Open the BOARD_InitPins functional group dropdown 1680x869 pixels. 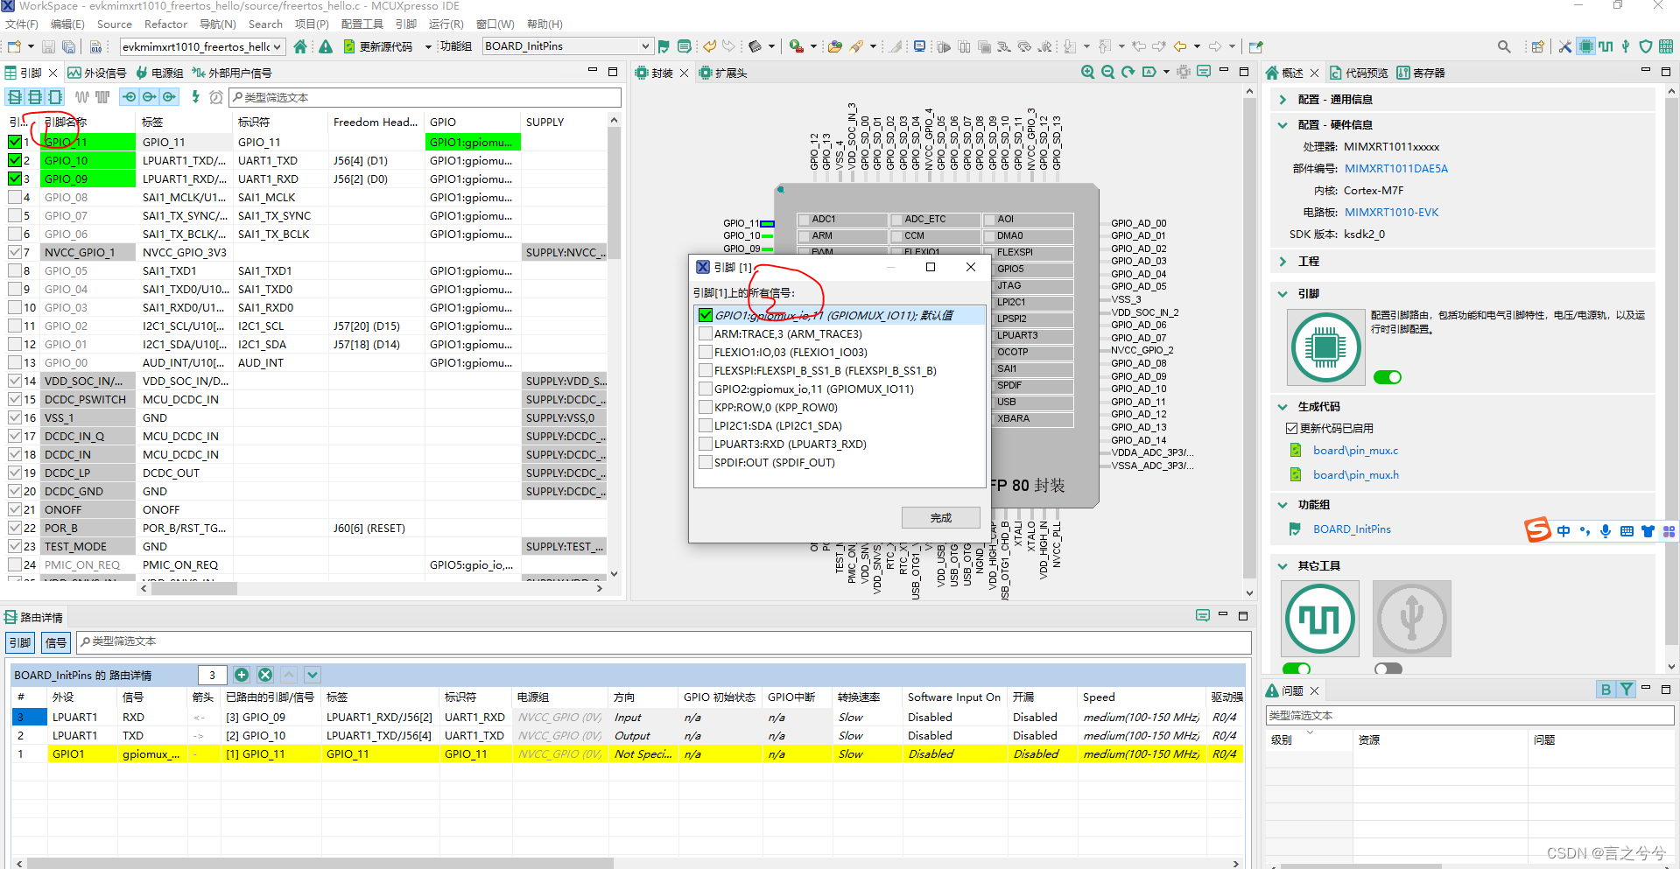(567, 46)
